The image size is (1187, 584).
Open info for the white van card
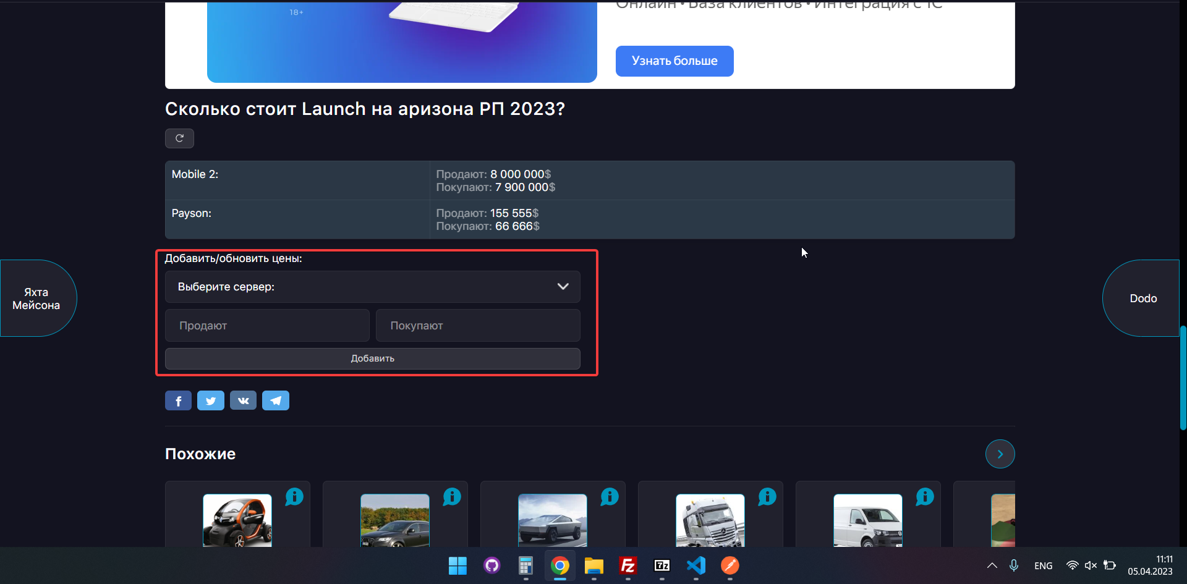tap(925, 496)
